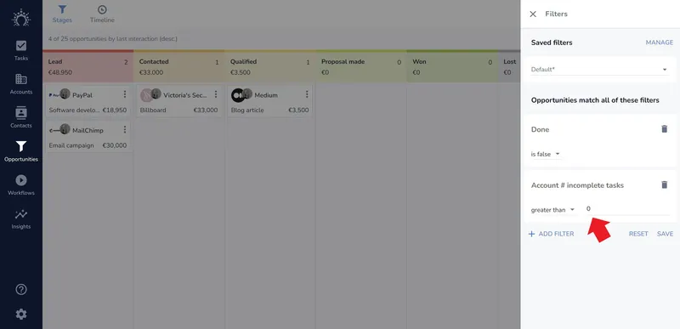The height and width of the screenshot is (329, 680).
Task: Switch to the Timeline tab
Action: click(x=102, y=14)
